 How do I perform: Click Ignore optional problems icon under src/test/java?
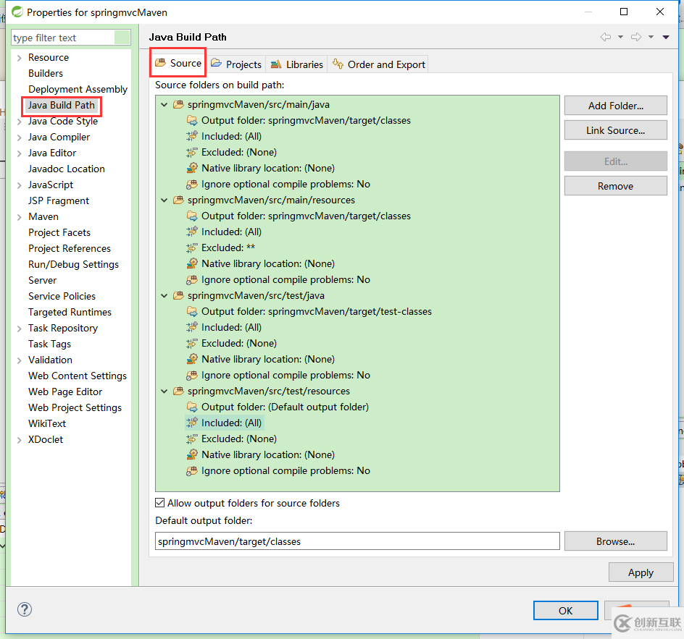coord(192,375)
